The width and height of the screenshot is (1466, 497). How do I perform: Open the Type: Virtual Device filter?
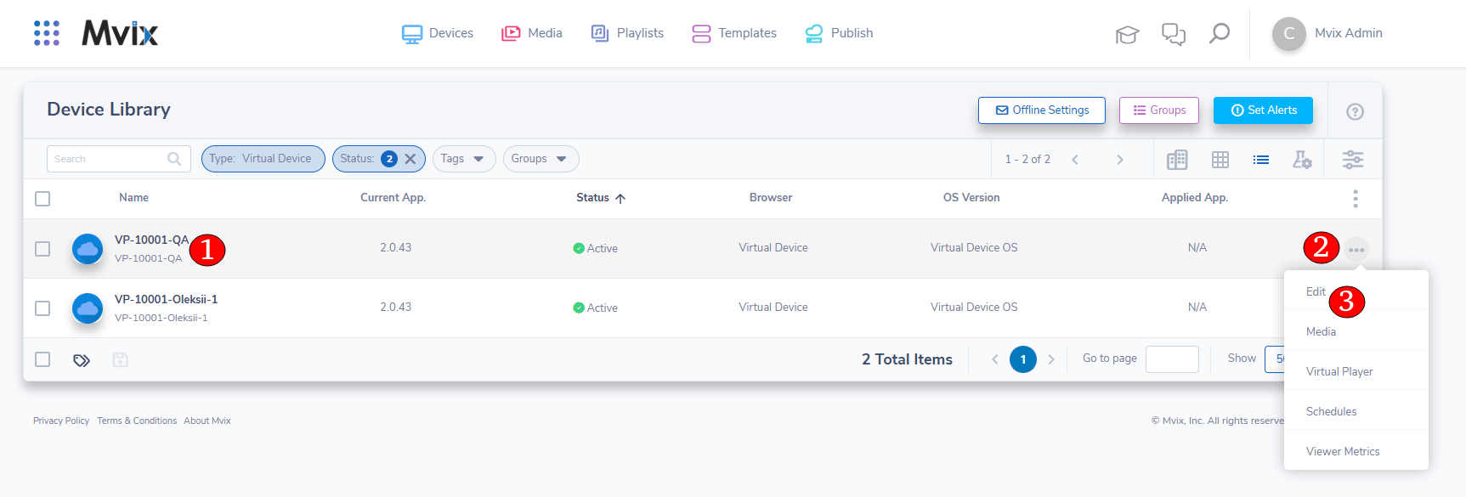263,159
